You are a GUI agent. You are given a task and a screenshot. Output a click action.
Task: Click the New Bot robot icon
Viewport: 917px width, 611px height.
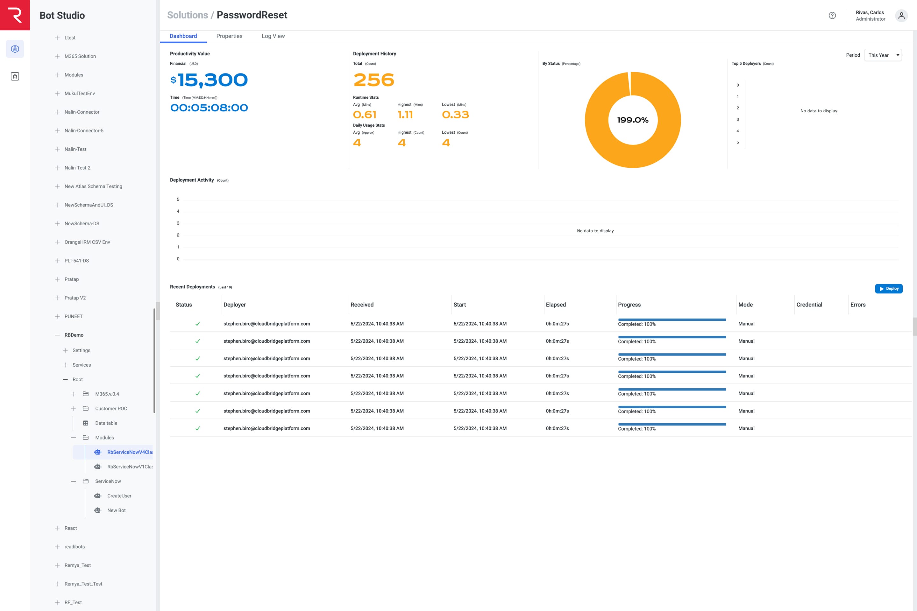pyautogui.click(x=98, y=510)
